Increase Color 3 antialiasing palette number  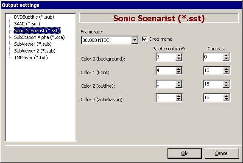[x=179, y=96]
